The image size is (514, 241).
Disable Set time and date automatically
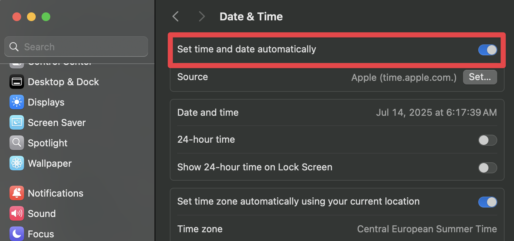487,50
